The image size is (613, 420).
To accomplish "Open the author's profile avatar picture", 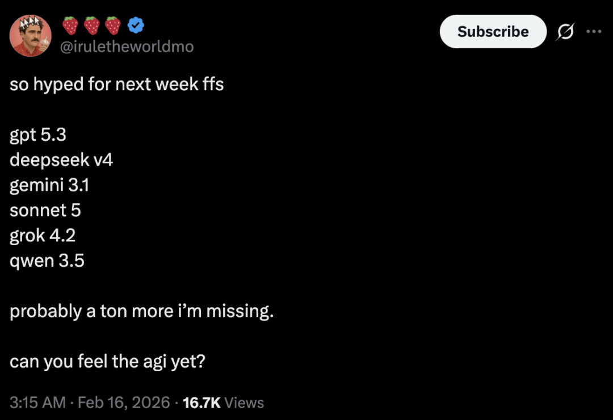I will point(31,36).
